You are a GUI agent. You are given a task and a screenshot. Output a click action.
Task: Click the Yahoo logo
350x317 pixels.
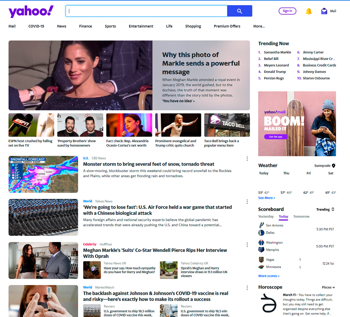coord(31,11)
